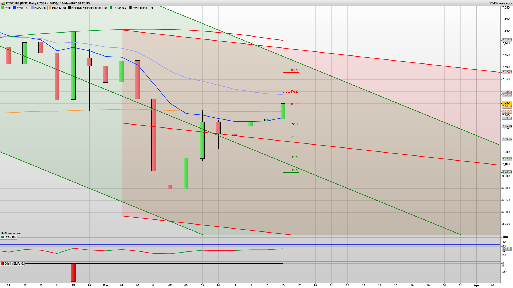Click the 7,191.4 EMA 10 price tag

[x=507, y=118]
